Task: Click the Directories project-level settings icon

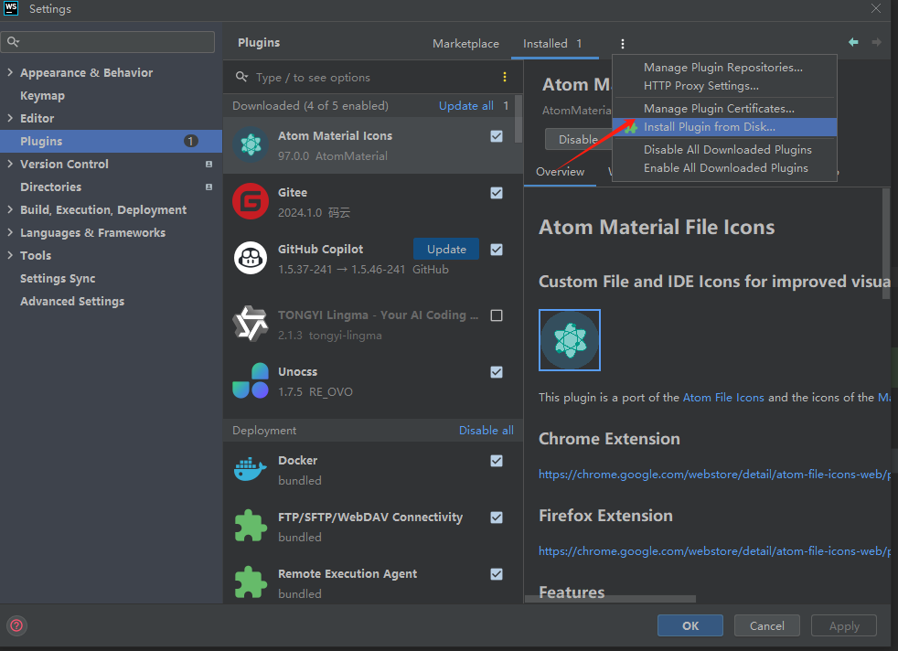Action: (x=209, y=187)
